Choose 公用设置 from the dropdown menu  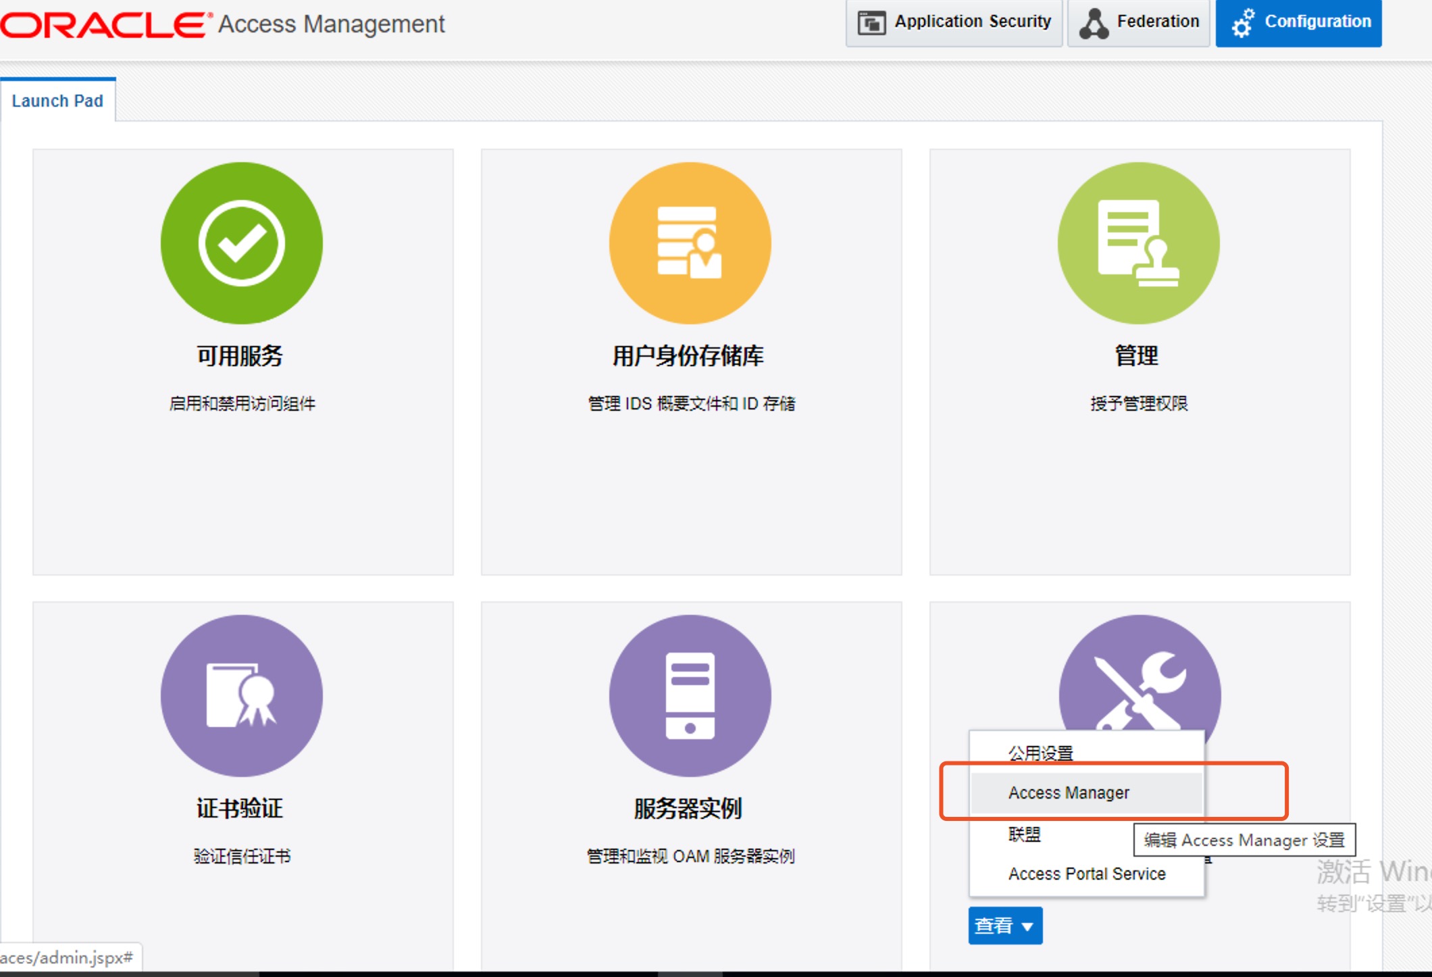pyautogui.click(x=1087, y=753)
